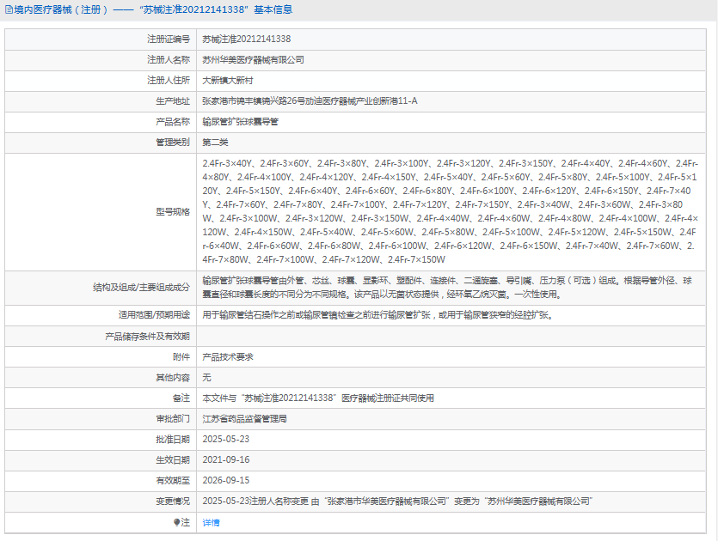Click registrant address 大新镇大新村

(228, 81)
